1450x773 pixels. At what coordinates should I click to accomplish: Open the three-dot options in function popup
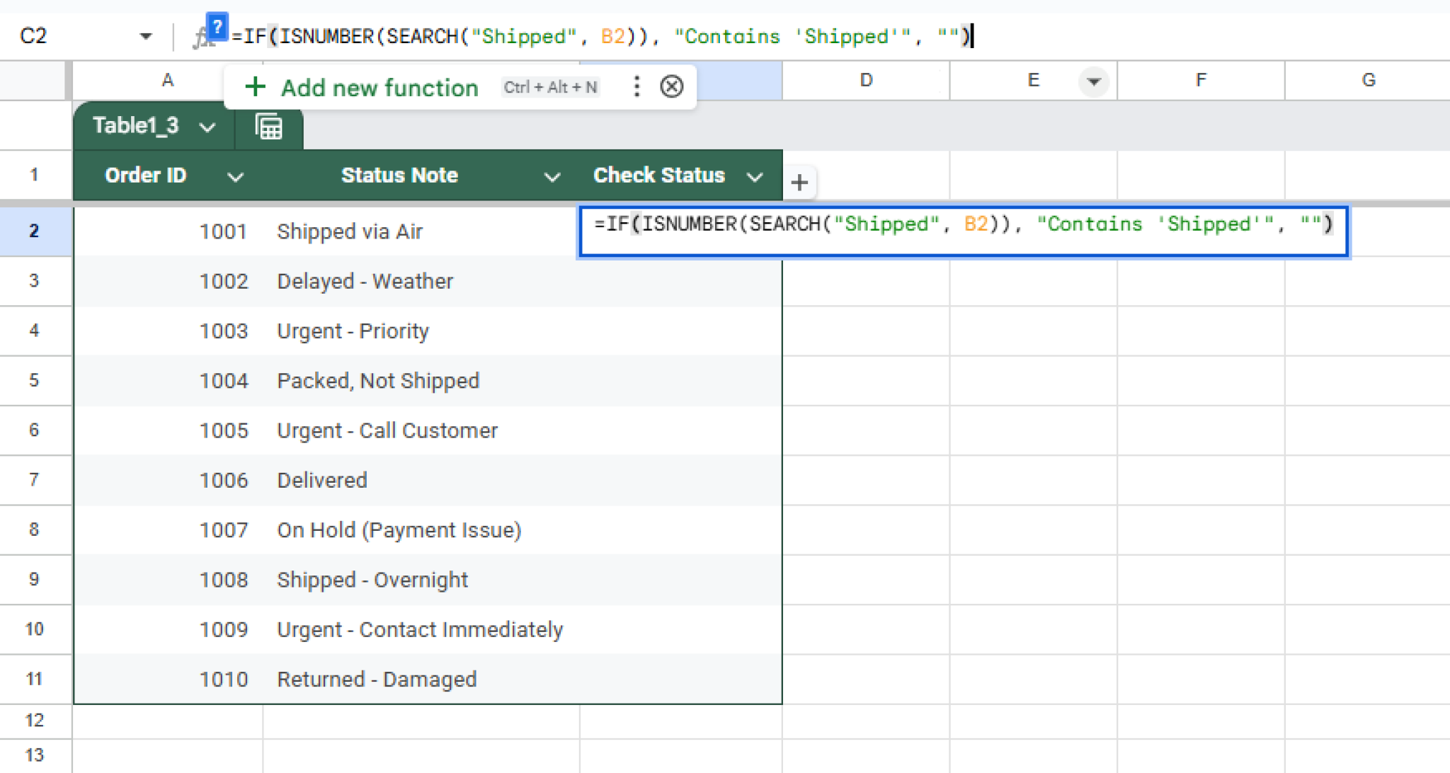click(636, 86)
